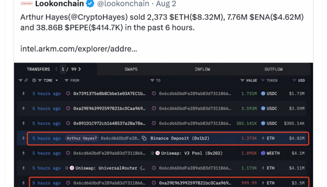Click the Uniswap logo next to V3 Pool
The width and height of the screenshot is (327, 187).
157,153
